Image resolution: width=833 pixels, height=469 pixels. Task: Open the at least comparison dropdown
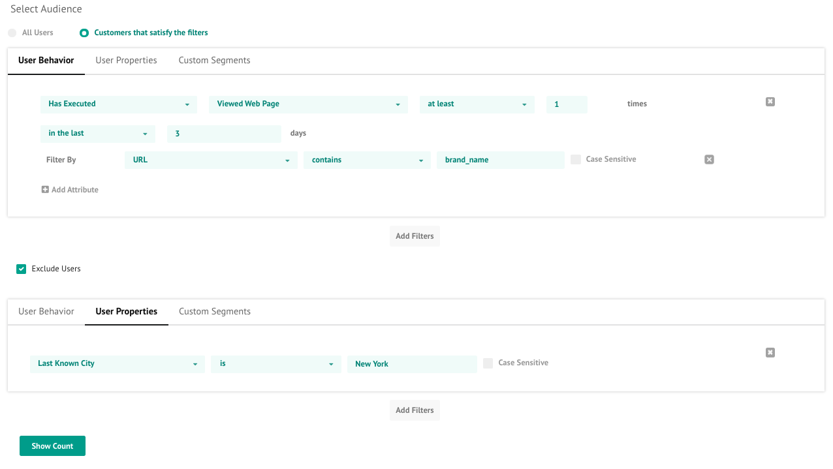(477, 104)
